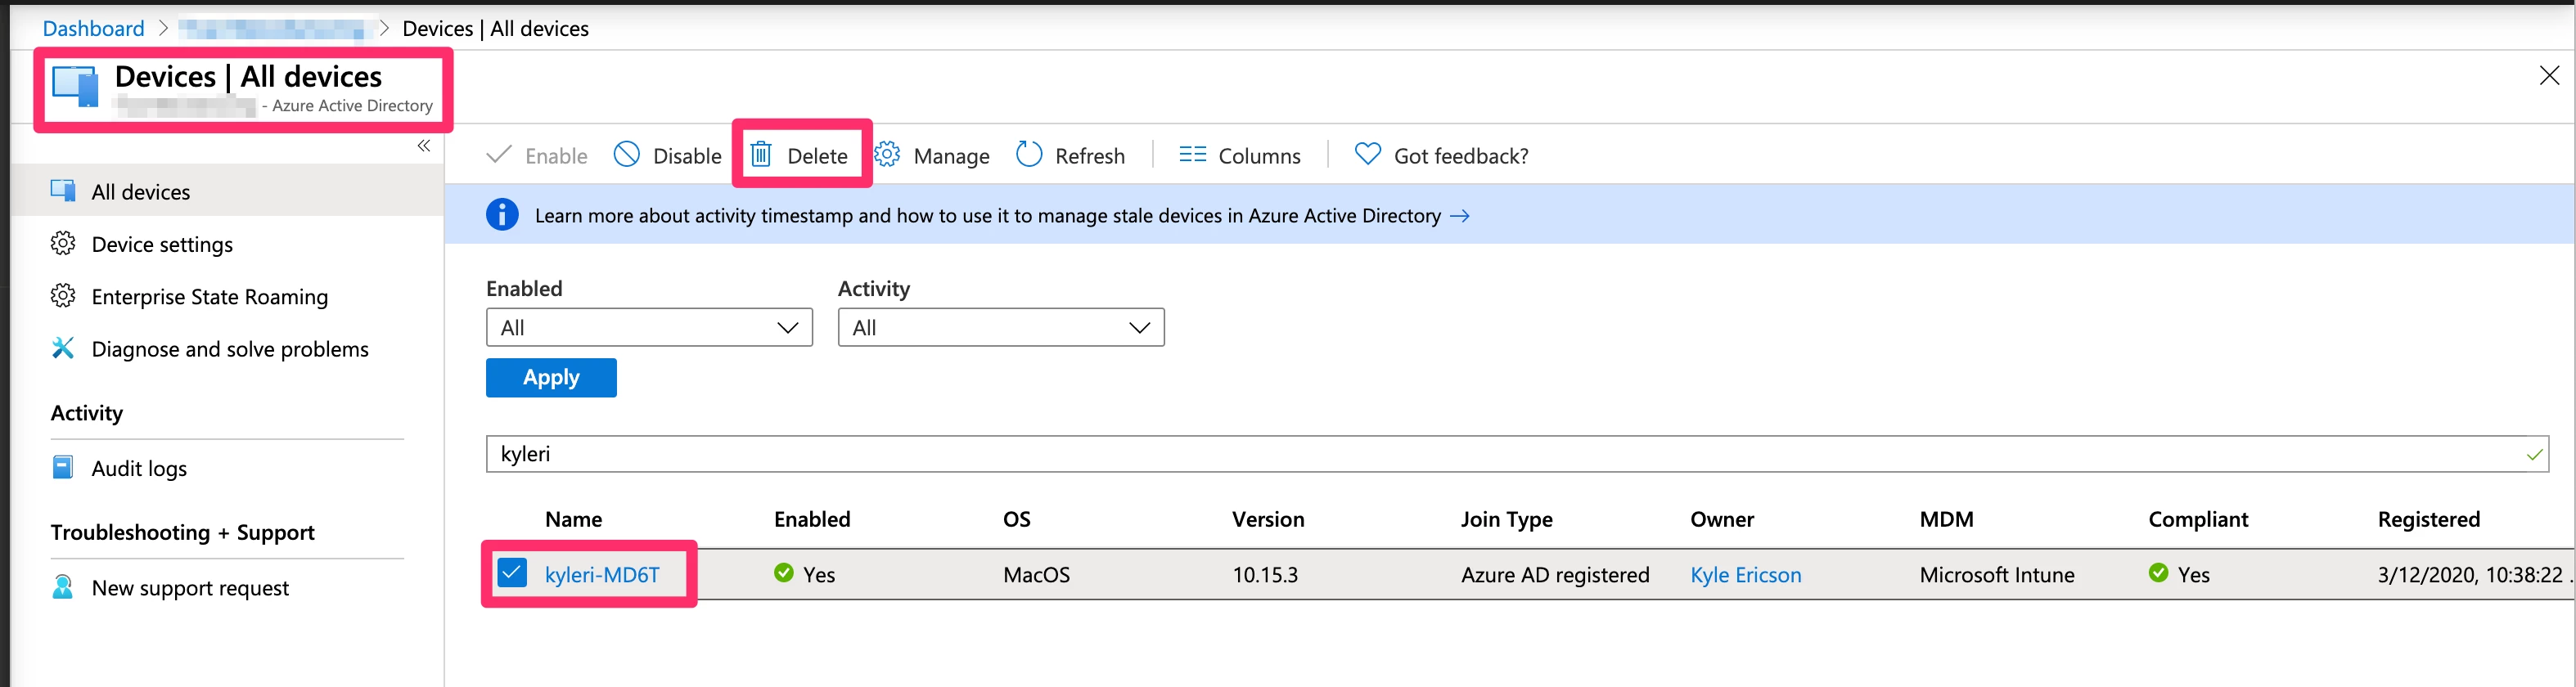Click the Delete trash icon
2576x687 pixels.
pos(761,154)
